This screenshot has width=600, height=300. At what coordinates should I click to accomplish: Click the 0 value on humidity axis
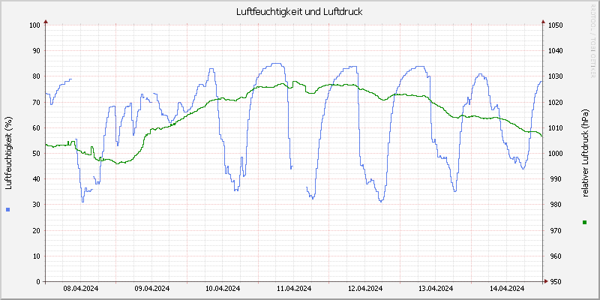coord(38,282)
